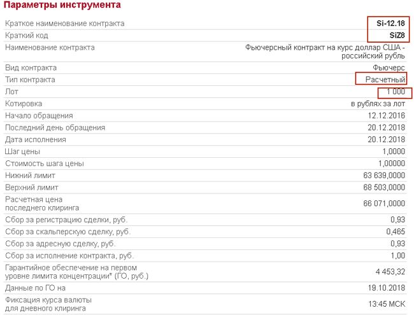Click the SiZ8 short code value
The height and width of the screenshot is (315, 414).
[397, 36]
